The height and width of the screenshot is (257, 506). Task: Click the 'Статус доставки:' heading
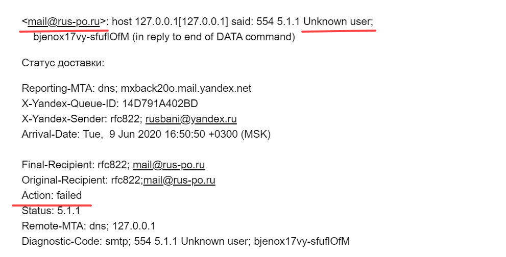click(x=63, y=63)
